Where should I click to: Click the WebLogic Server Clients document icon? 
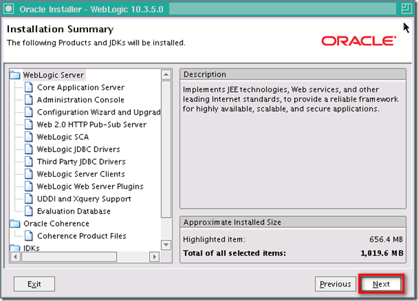(x=28, y=174)
